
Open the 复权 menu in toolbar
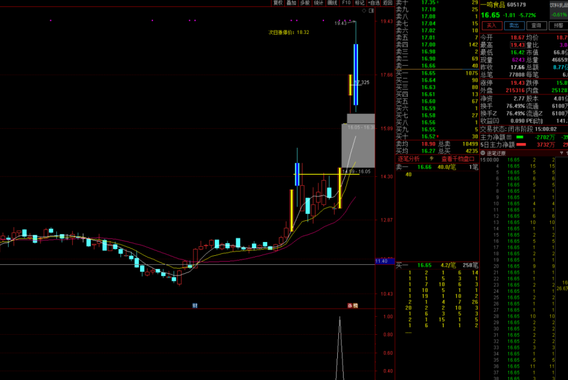pyautogui.click(x=278, y=3)
